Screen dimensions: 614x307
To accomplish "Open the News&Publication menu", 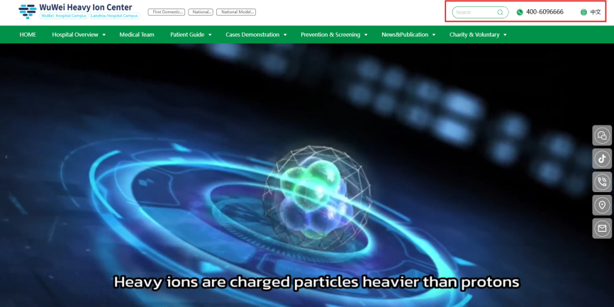I will click(405, 35).
